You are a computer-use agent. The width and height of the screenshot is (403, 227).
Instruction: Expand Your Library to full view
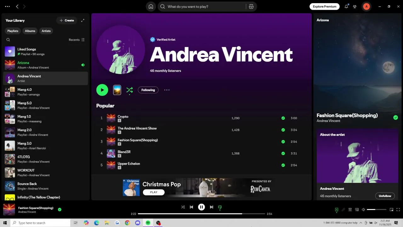[83, 20]
